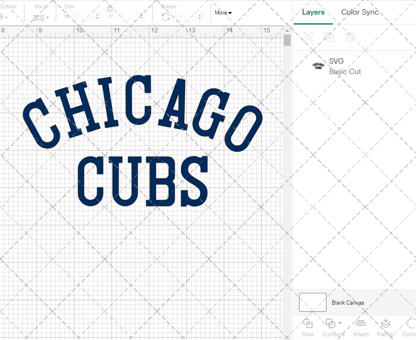The image size is (416, 340).
Task: Click the Warp tool icon
Action: (39, 17)
